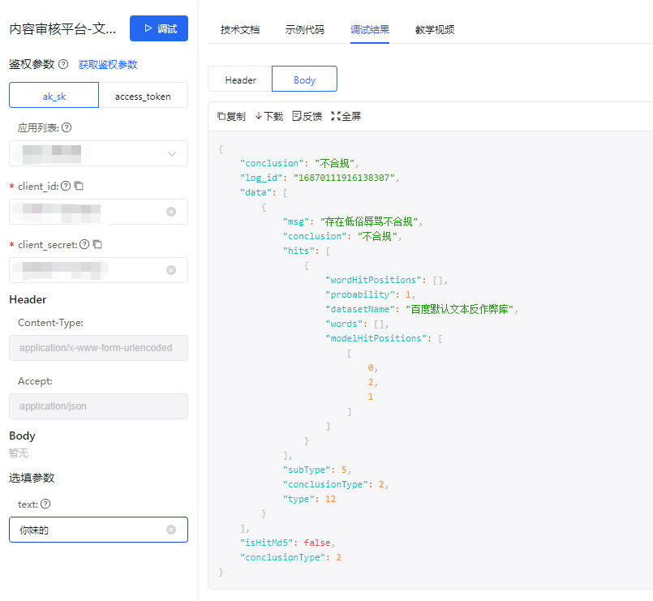This screenshot has width=653, height=601.
Task: Focus the client_secret input field
Action: 98,270
